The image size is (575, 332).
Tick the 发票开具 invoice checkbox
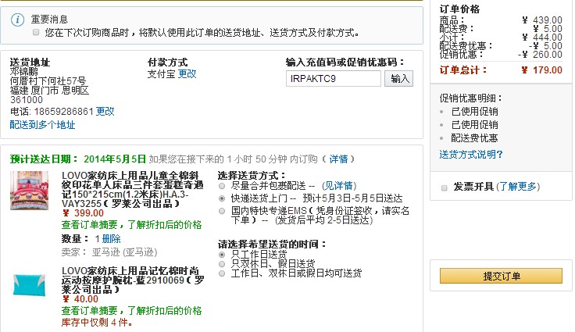click(x=445, y=187)
